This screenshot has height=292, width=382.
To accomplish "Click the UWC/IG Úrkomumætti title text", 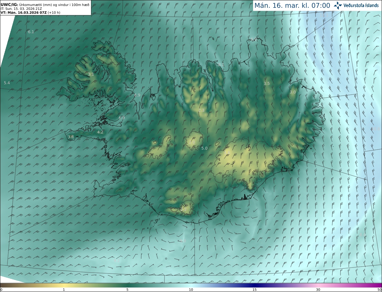I will [x=45, y=5].
